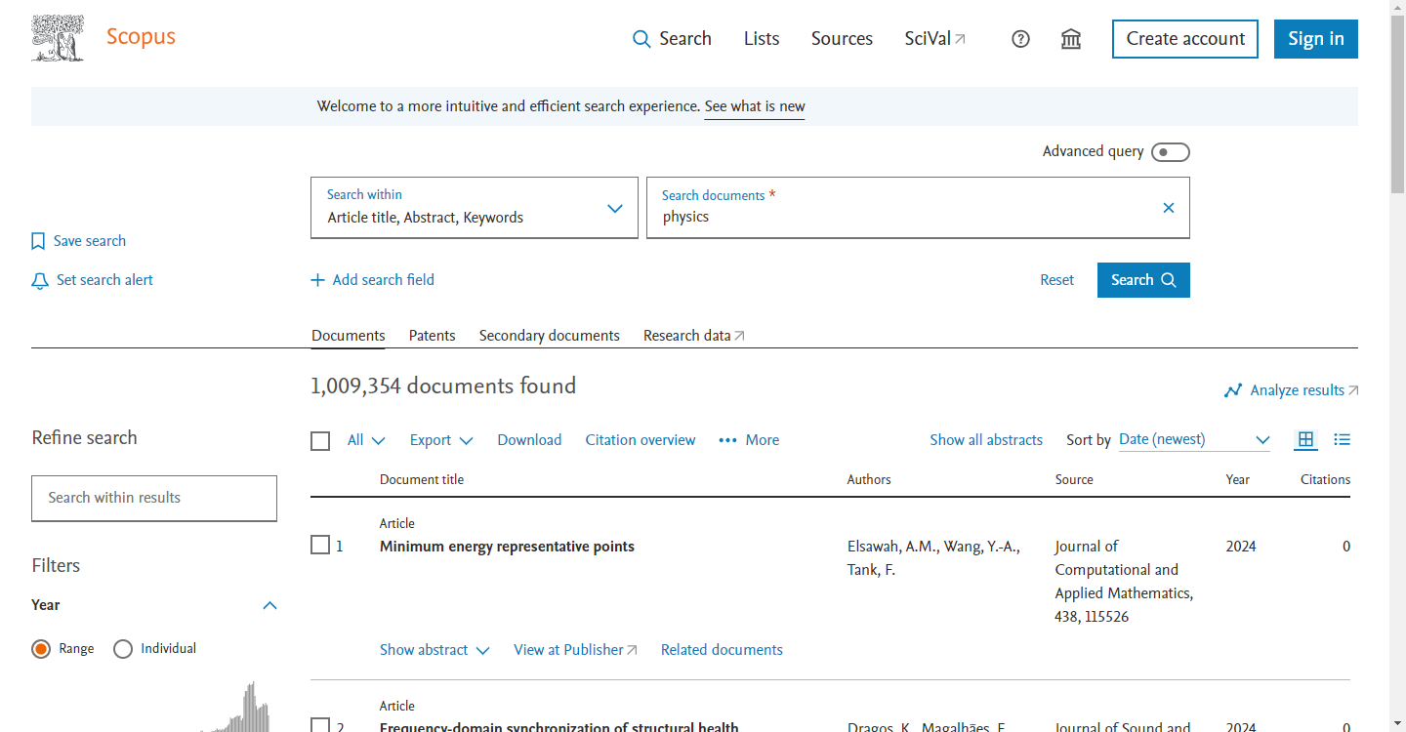Click the Analyze results chart icon

click(1233, 390)
